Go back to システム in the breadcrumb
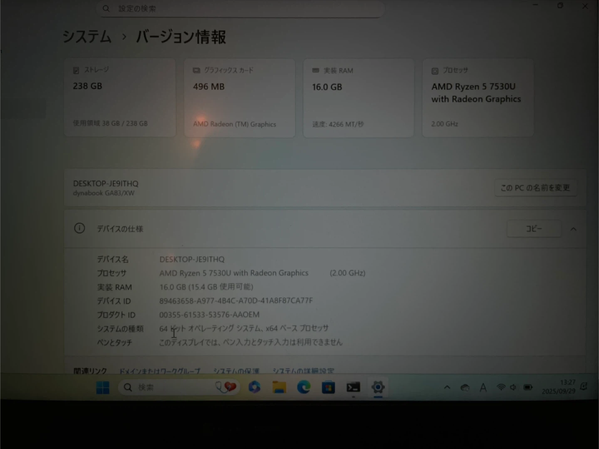This screenshot has width=599, height=449. click(87, 37)
